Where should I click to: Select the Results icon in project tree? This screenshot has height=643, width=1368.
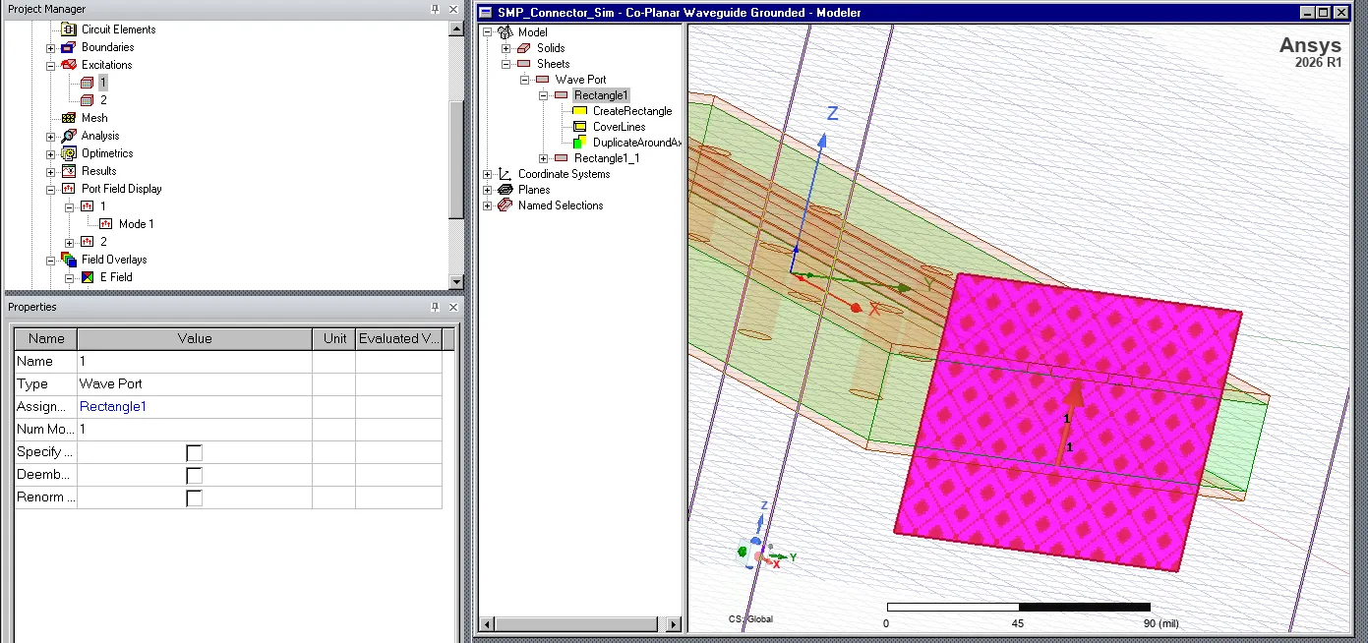68,171
